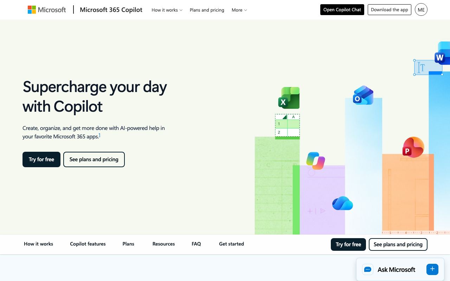This screenshot has height=281, width=450.
Task: Go to Get started section tab
Action: point(231,244)
